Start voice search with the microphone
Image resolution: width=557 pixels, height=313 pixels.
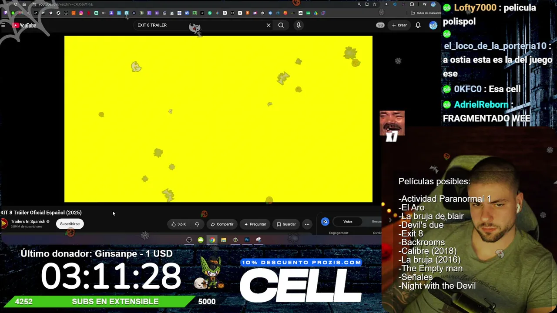[x=299, y=25]
